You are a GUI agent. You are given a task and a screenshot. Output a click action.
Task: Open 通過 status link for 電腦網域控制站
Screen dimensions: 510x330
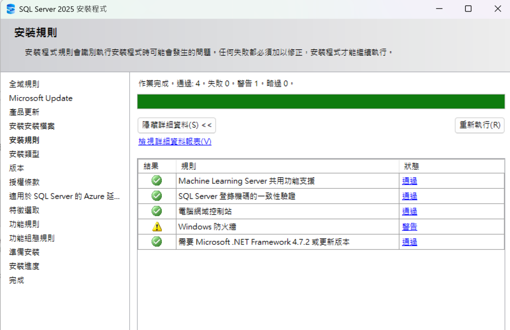click(409, 212)
